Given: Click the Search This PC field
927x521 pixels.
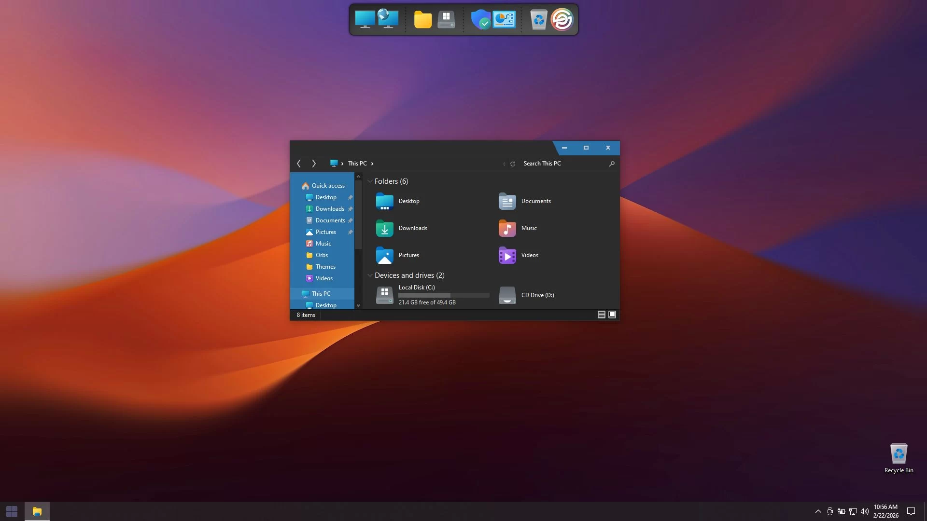Looking at the screenshot, I should (x=562, y=164).
